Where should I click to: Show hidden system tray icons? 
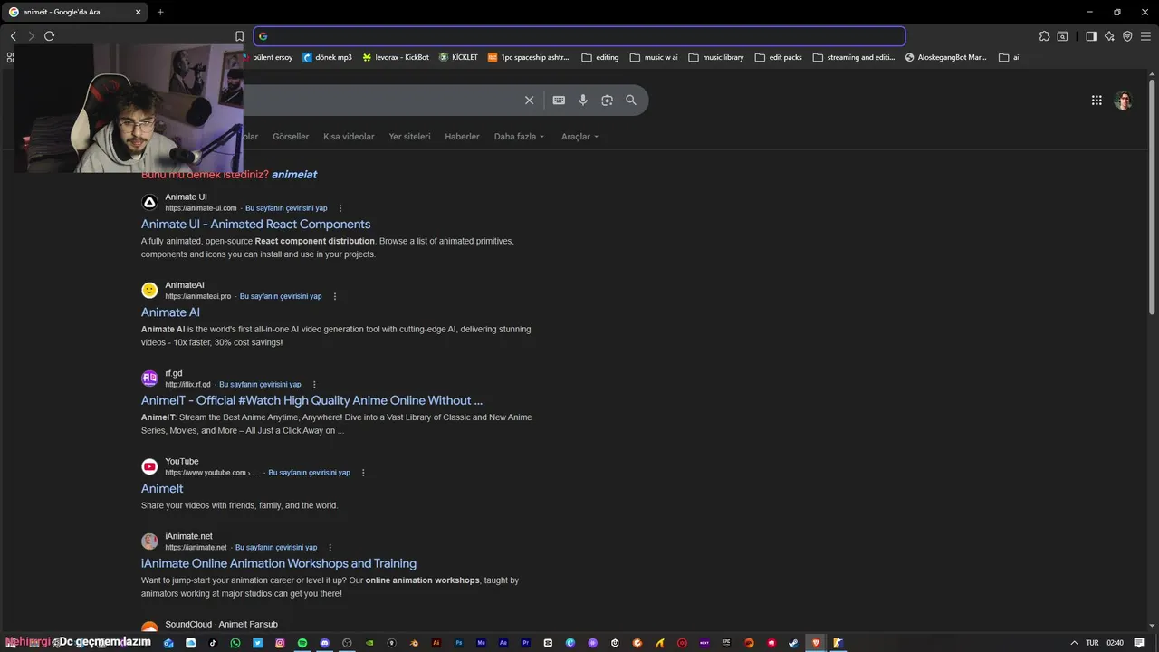pos(1074,643)
